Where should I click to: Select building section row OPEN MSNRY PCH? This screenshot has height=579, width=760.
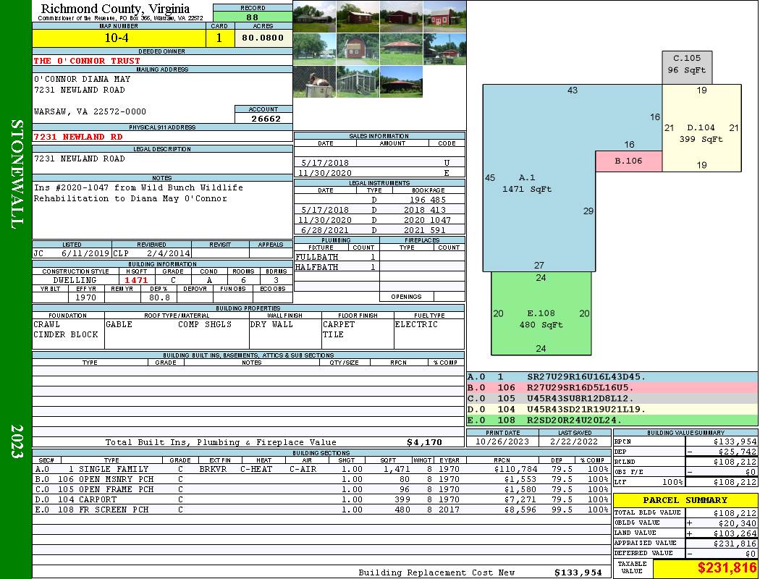321,479
